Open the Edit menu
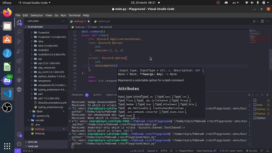Image resolution: width=272 pixels, height=153 pixels. [25, 15]
